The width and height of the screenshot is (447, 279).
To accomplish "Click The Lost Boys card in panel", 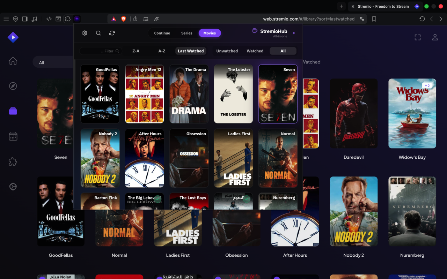I will coord(189,201).
